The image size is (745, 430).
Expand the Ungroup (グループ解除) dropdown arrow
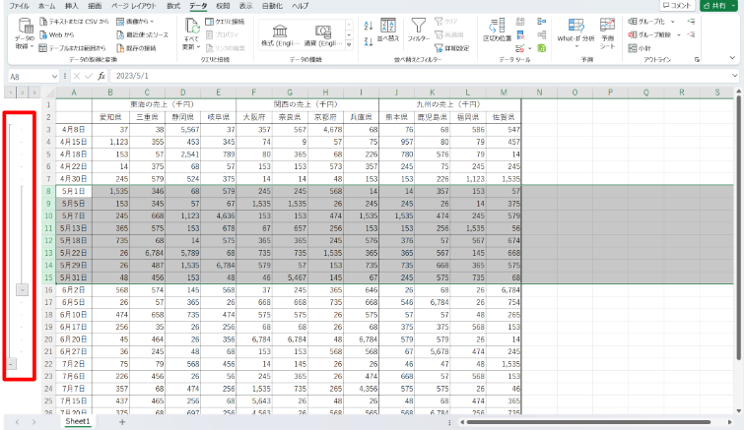tap(678, 34)
